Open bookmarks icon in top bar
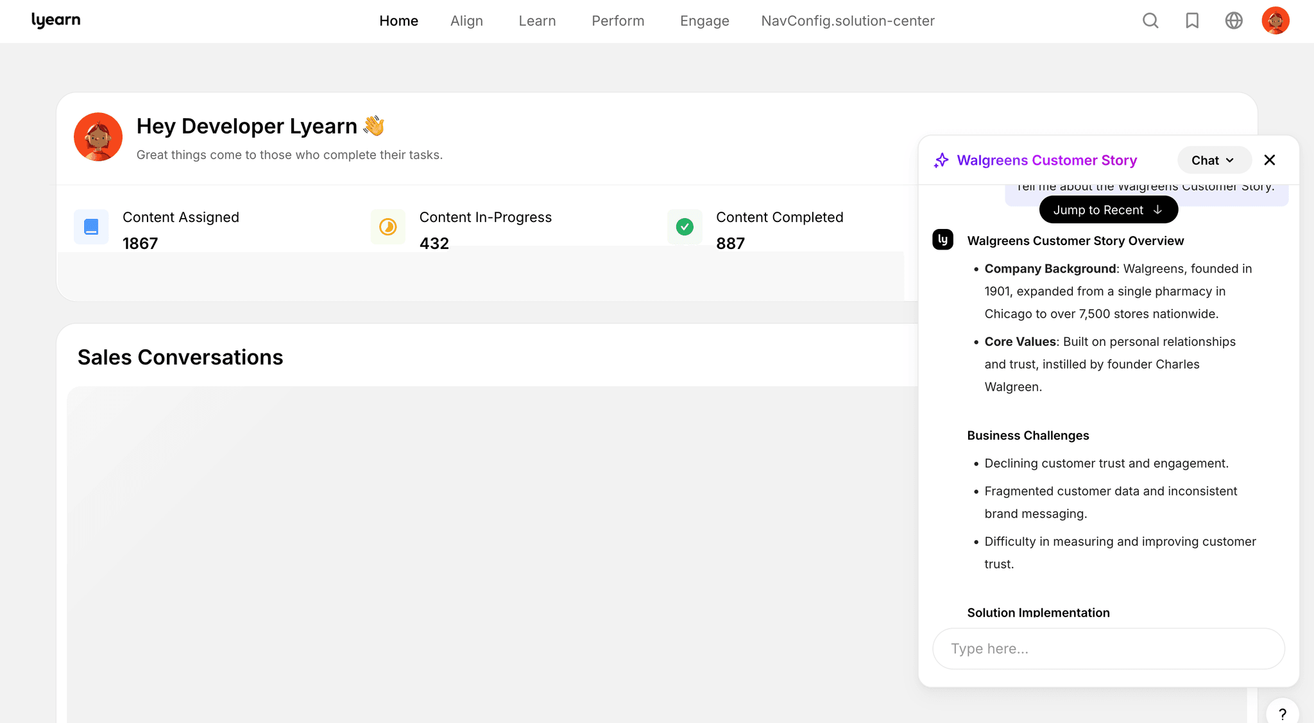This screenshot has height=723, width=1314. [x=1192, y=21]
